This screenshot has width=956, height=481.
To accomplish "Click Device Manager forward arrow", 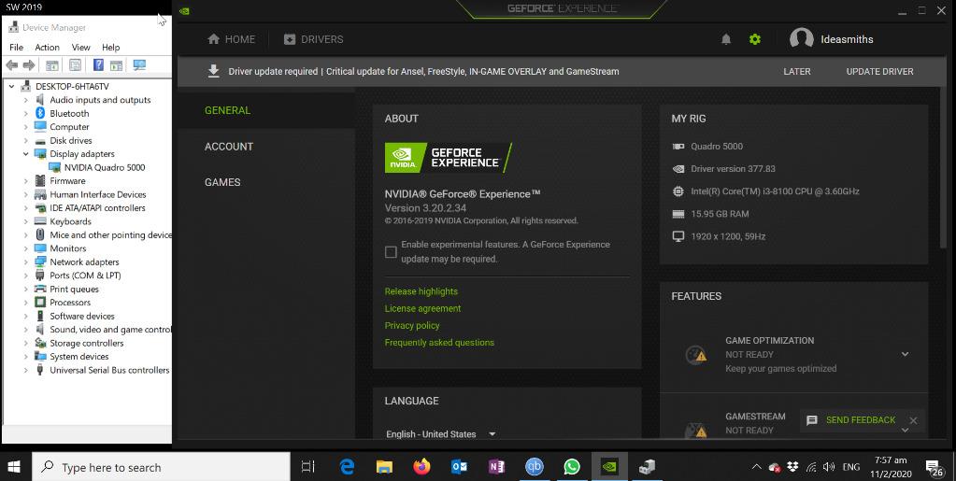I will click(29, 64).
